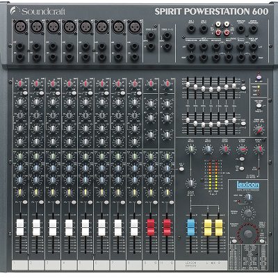Adjust channel 1 top white EQ knob

[20, 101]
